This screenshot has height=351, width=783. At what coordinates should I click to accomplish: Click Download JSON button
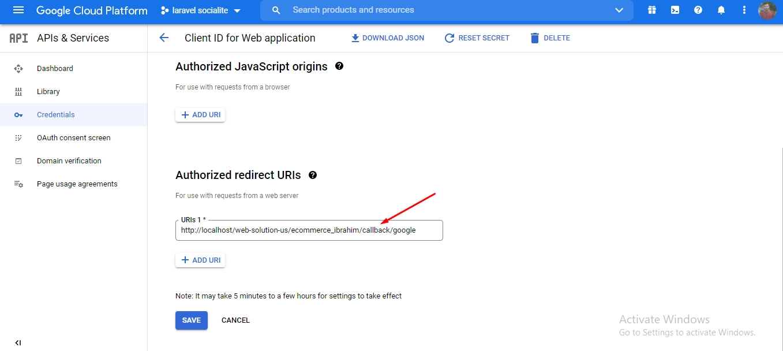coord(388,38)
